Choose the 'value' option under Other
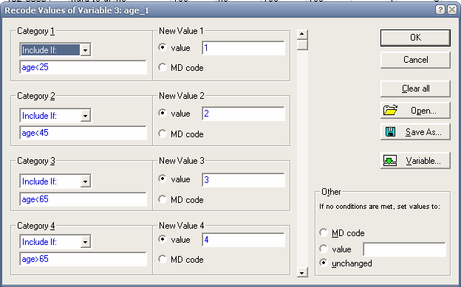 (324, 249)
